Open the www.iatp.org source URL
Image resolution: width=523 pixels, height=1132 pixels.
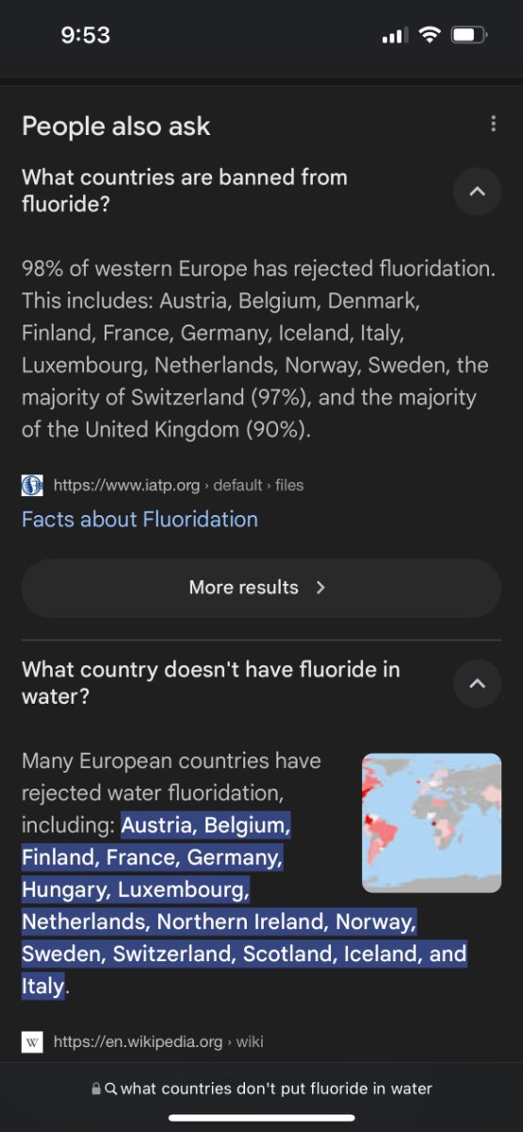tap(179, 486)
